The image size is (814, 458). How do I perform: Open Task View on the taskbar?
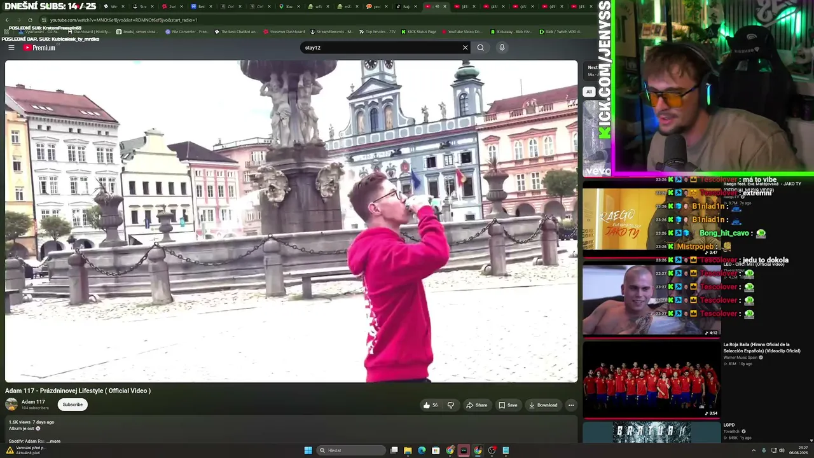(x=394, y=450)
